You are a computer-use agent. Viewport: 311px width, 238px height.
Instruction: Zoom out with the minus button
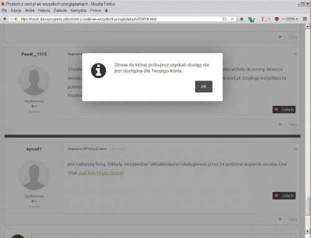coord(283,19)
